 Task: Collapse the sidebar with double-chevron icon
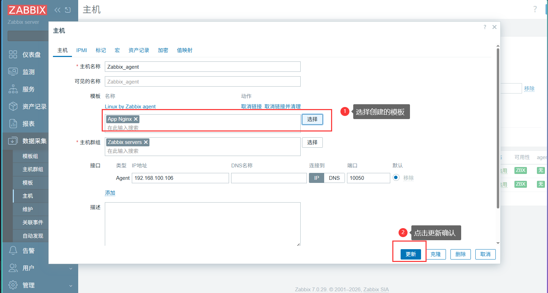(57, 10)
